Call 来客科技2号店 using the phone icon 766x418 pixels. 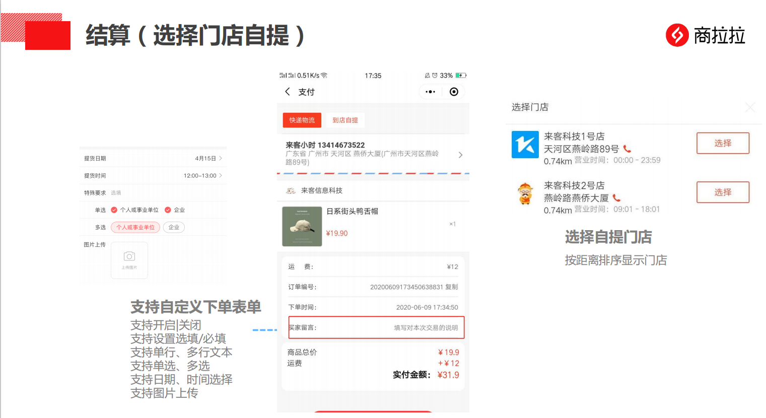(x=616, y=198)
